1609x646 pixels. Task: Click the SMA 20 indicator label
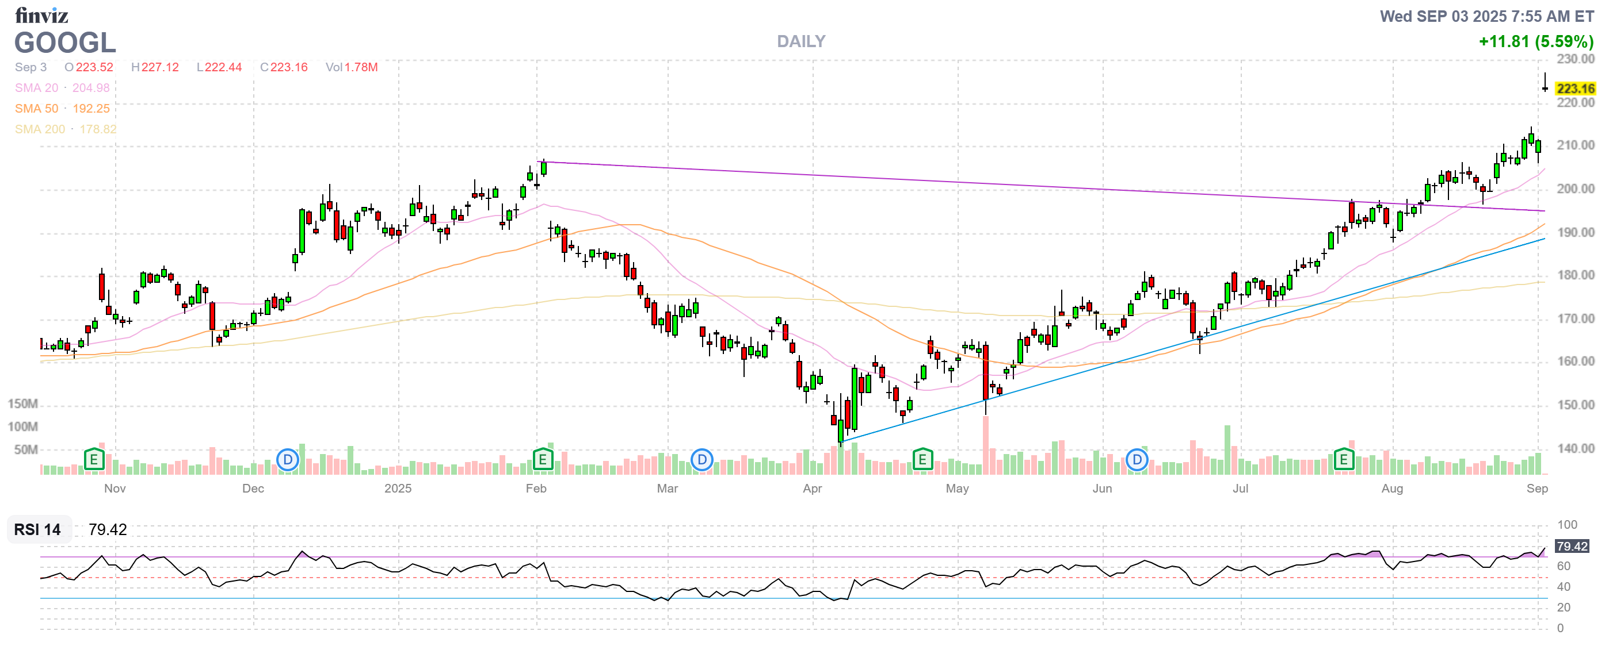tap(36, 88)
